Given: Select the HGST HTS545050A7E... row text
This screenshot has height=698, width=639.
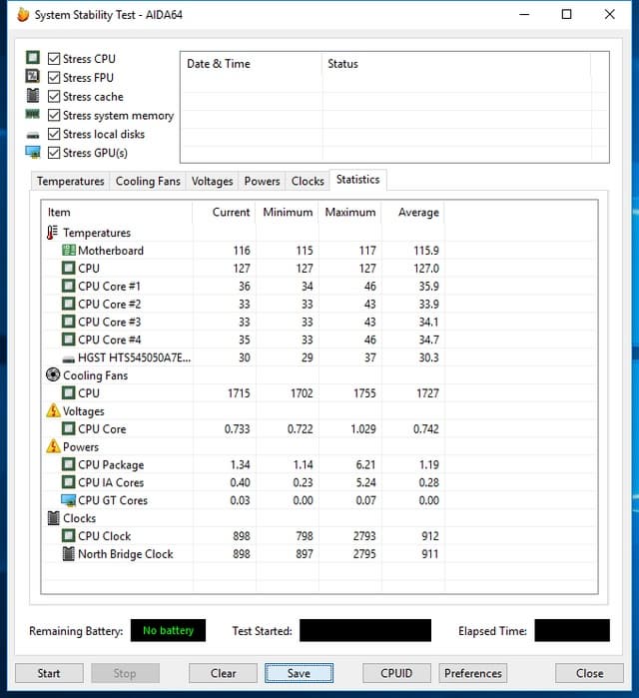Looking at the screenshot, I should click(135, 357).
